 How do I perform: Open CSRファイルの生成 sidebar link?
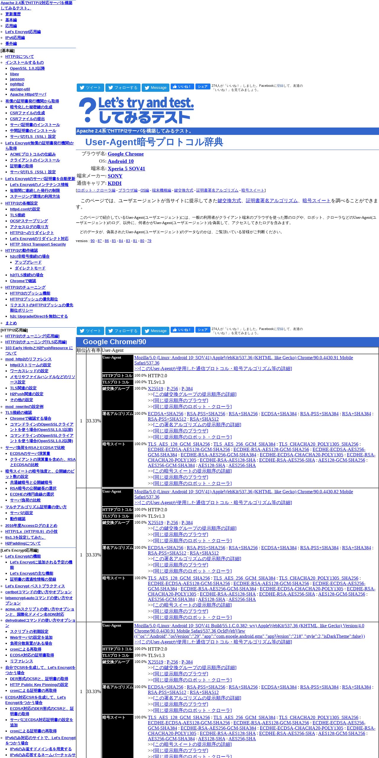27,113
